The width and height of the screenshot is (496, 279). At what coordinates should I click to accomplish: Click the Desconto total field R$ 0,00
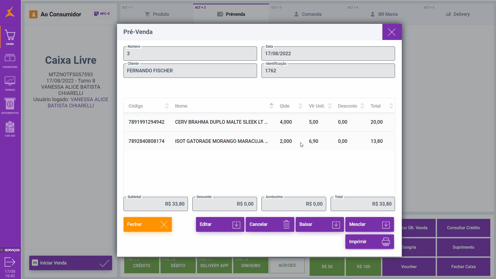(x=225, y=204)
